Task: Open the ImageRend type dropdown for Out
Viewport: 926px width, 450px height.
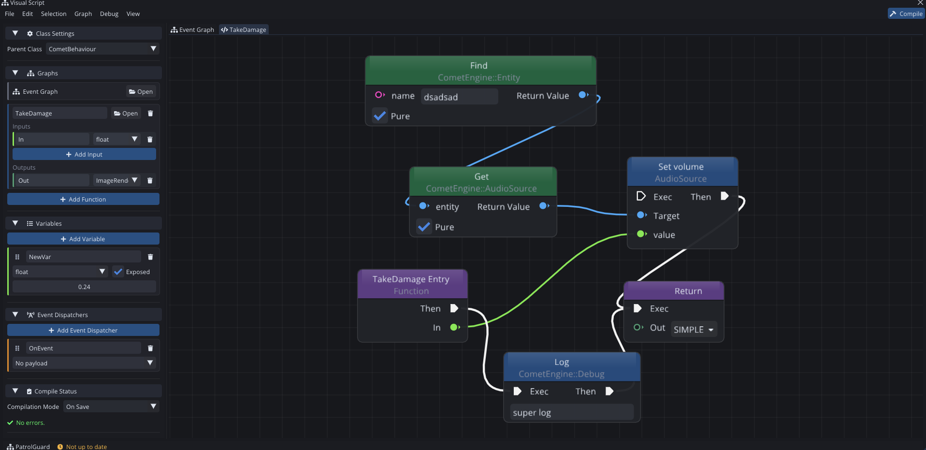Action: click(x=117, y=180)
